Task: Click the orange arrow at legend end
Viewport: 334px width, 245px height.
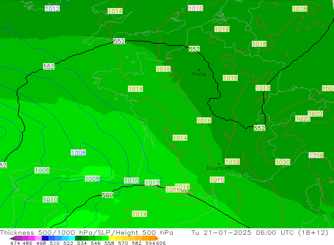Action: coord(157,238)
